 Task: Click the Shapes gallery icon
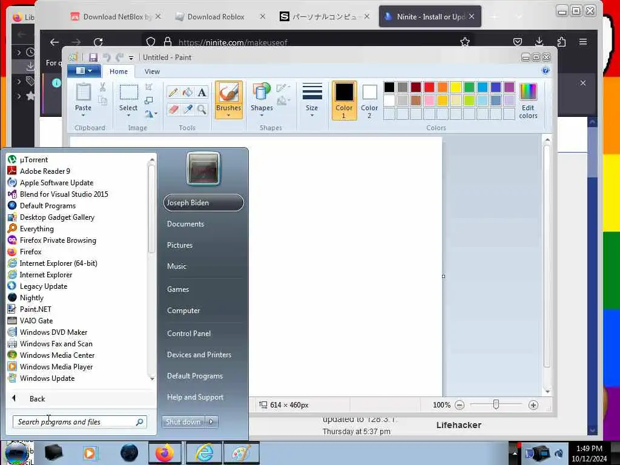pyautogui.click(x=261, y=92)
